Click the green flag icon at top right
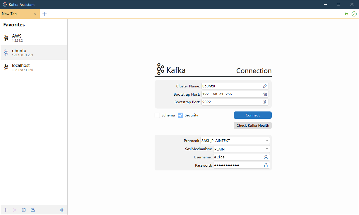The height and width of the screenshot is (215, 359). pos(347,14)
